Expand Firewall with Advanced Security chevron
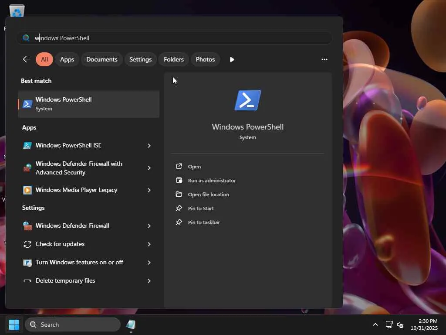Viewport: 446px width, 335px height. pos(149,168)
